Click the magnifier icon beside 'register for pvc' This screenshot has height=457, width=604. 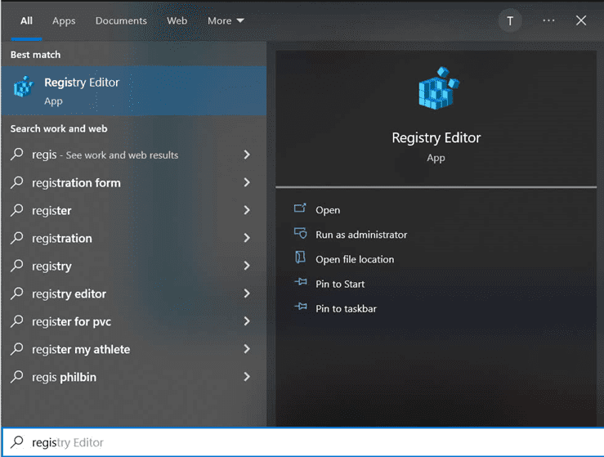tap(17, 320)
